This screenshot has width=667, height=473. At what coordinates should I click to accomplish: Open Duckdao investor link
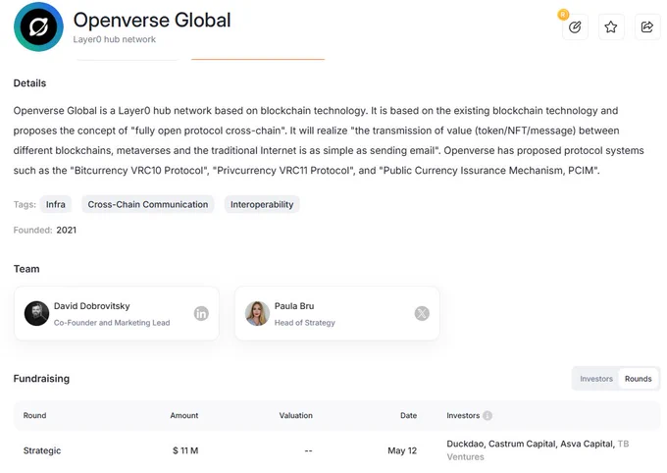tap(465, 444)
